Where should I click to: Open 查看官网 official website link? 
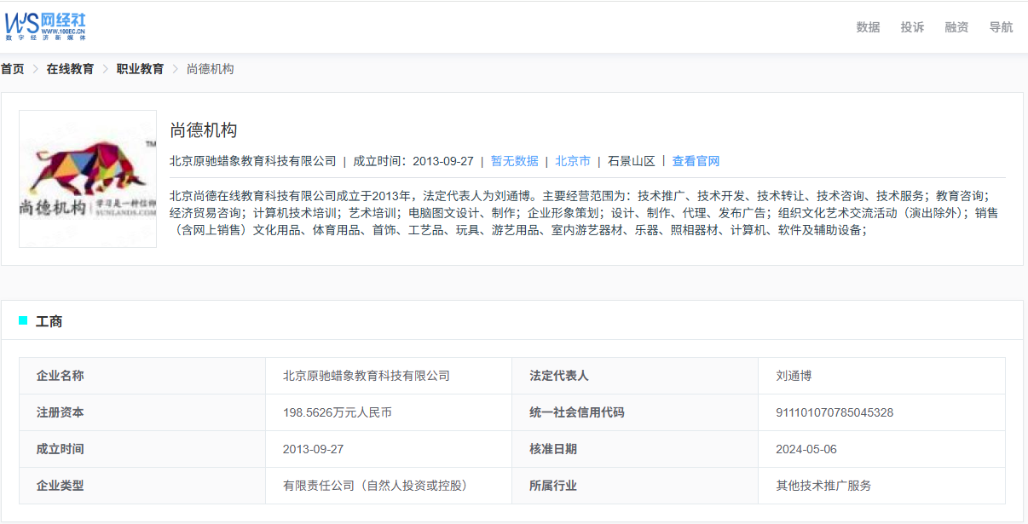[696, 161]
